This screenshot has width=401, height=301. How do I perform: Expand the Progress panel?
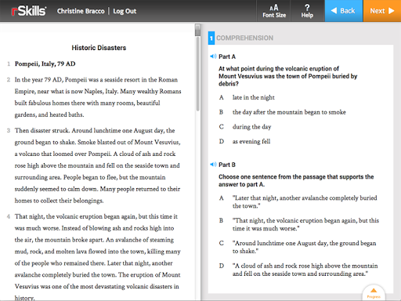374,293
